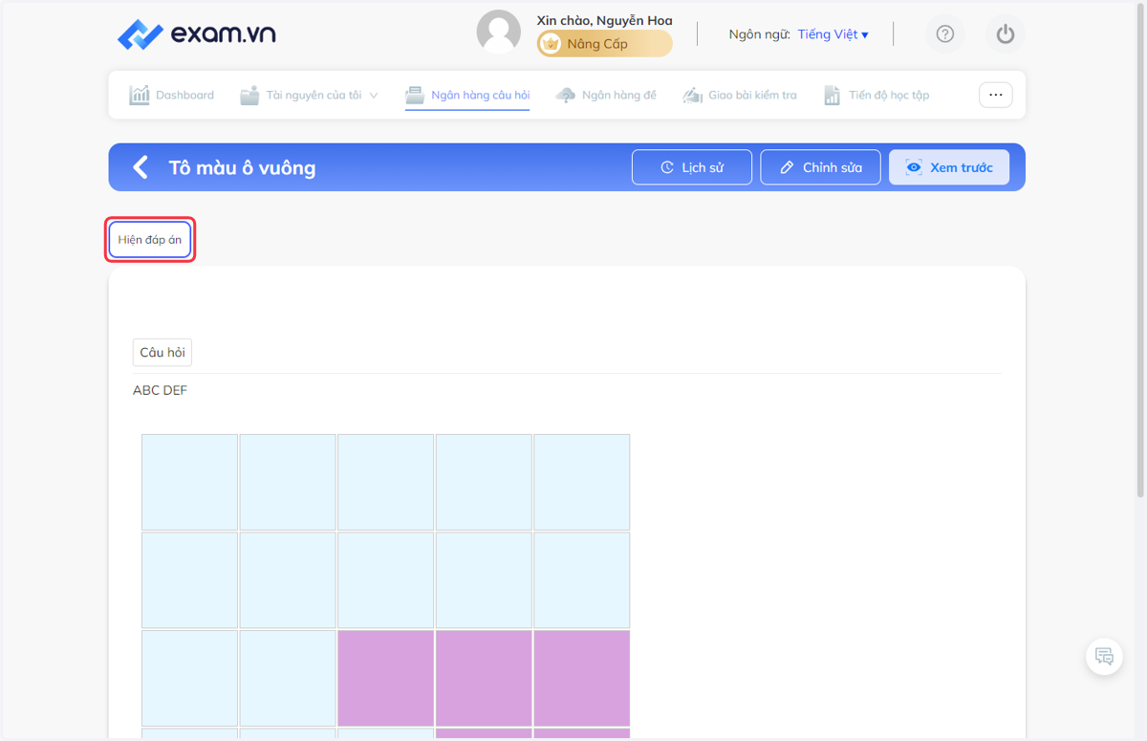Select the Ngân hàng câu hỏi tab

(467, 95)
